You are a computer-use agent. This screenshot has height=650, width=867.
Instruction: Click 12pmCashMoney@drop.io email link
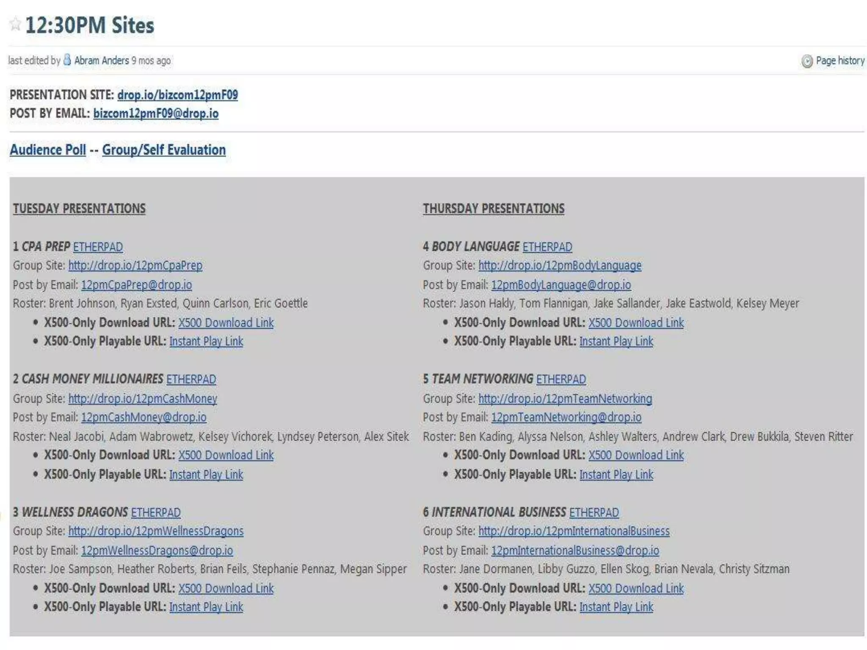(x=144, y=418)
